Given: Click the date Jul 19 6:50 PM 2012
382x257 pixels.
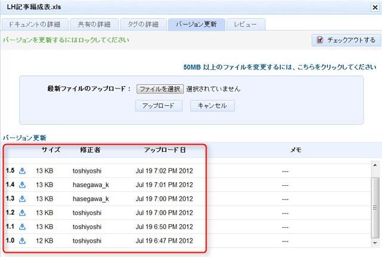Looking at the screenshot, I should (x=165, y=227).
